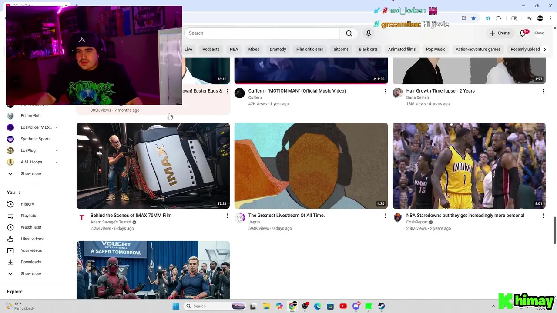Start voice search with microphone icon
Image resolution: width=557 pixels, height=313 pixels.
(x=369, y=33)
